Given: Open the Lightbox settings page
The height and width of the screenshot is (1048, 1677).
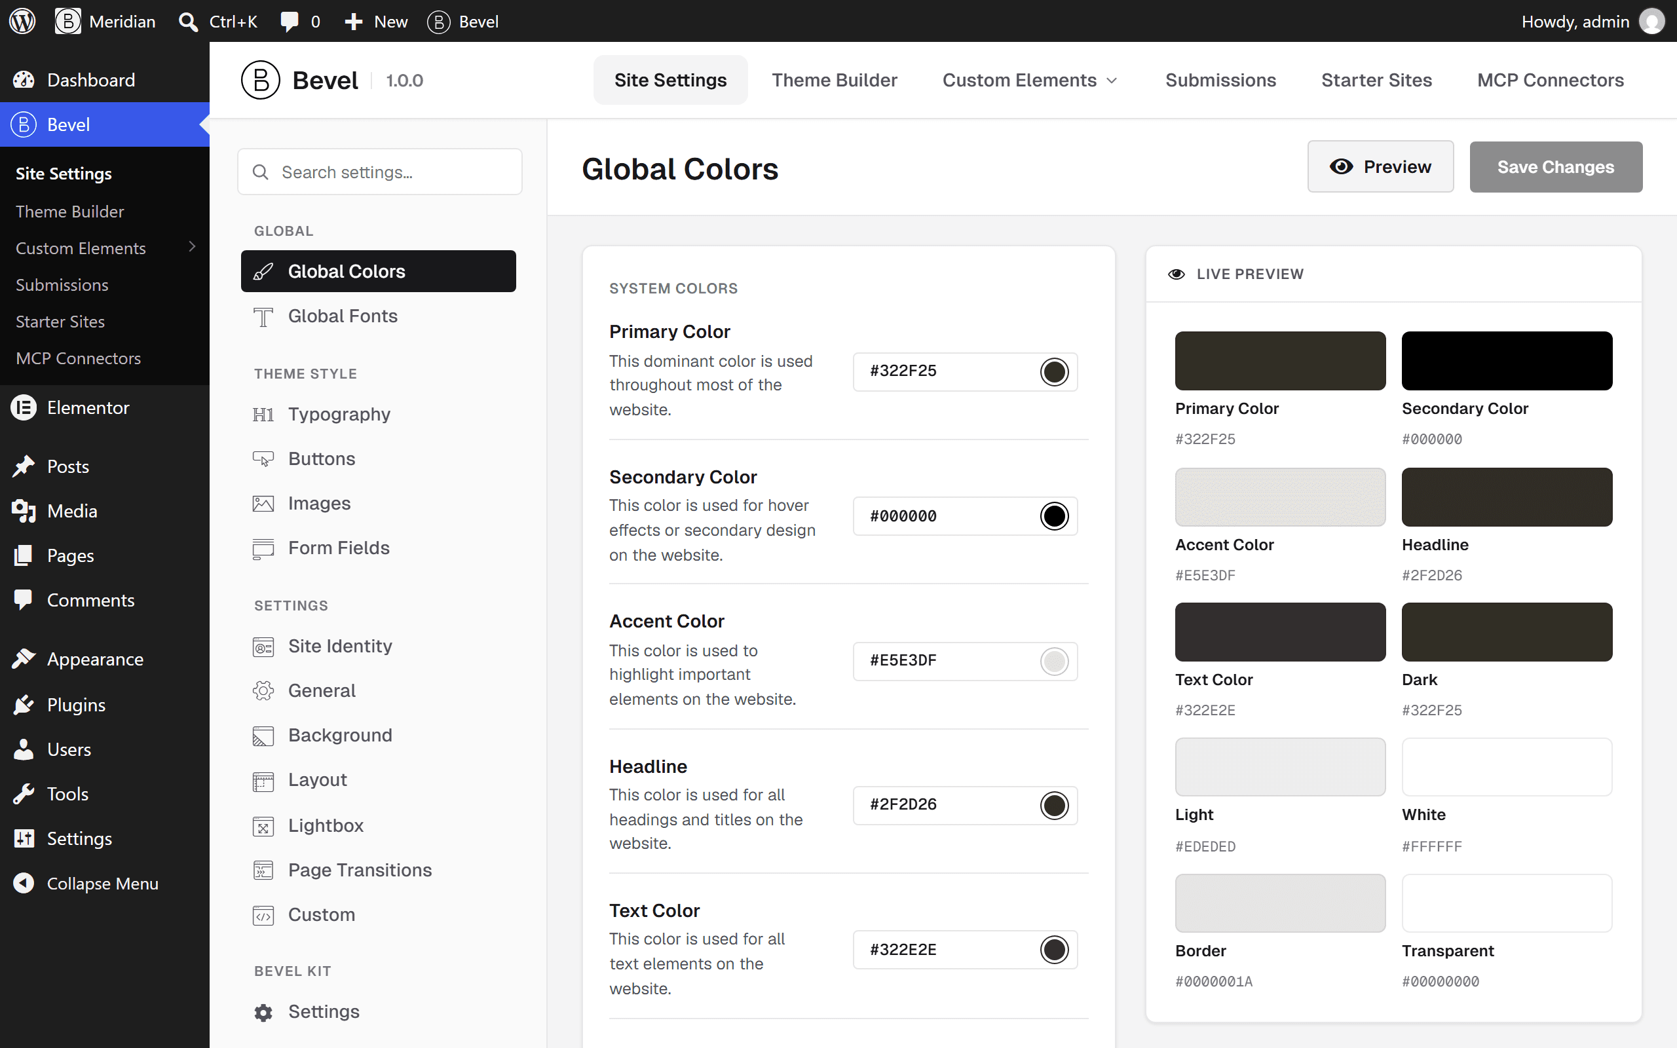Looking at the screenshot, I should (x=379, y=825).
